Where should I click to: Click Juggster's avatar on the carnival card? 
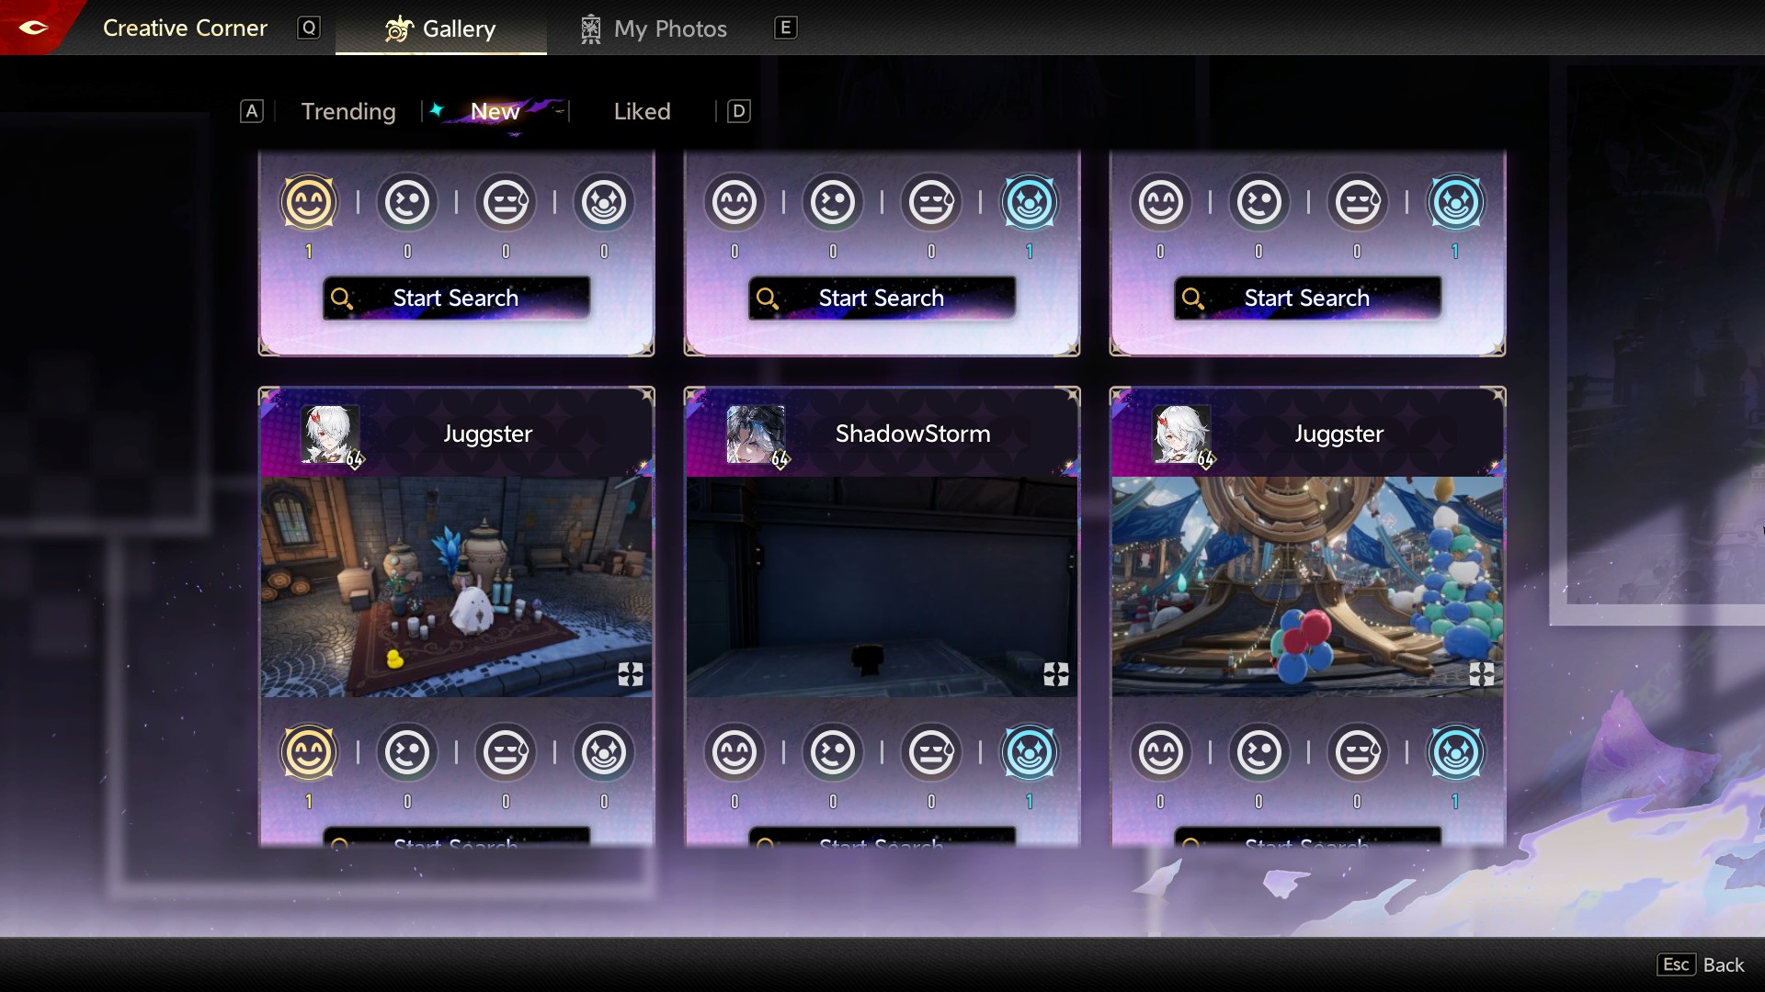(1181, 434)
